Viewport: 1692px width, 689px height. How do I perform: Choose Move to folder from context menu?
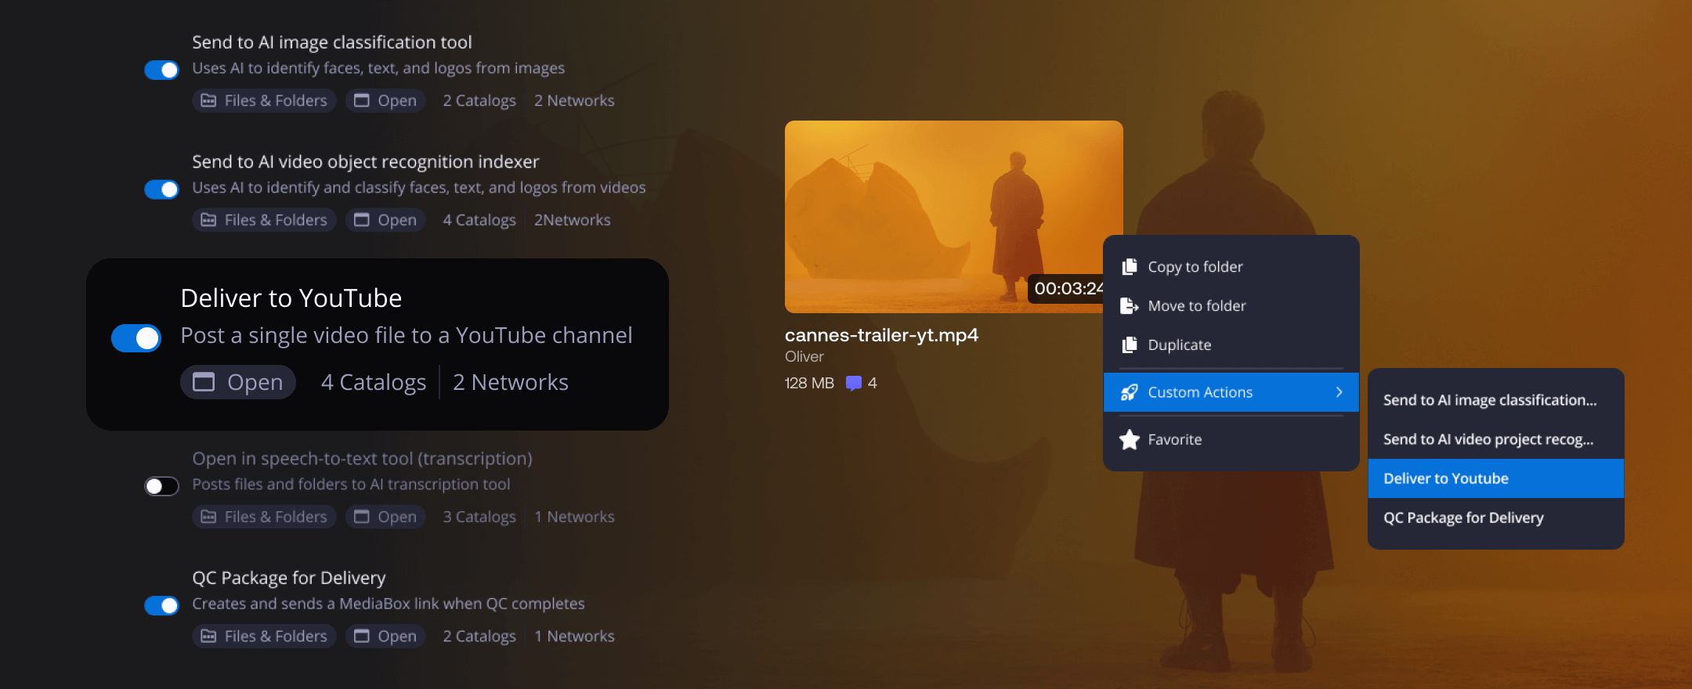1231,306
